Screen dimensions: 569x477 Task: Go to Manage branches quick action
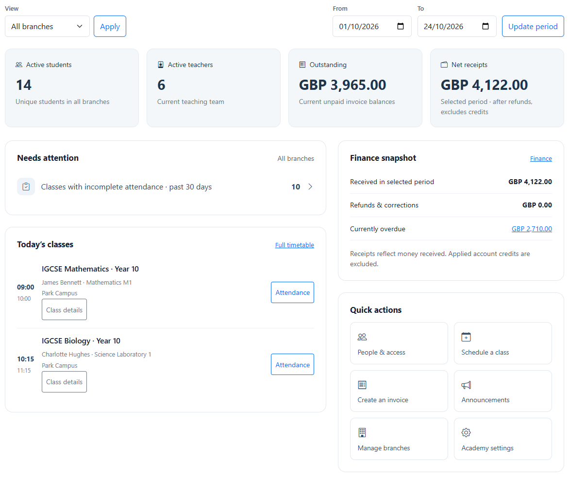[x=399, y=439]
